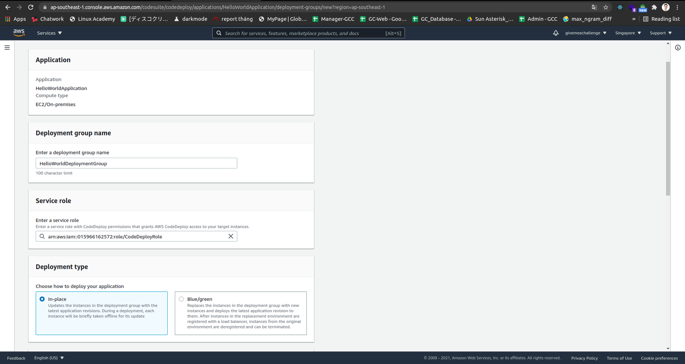Open the darkmode bookmark
Screen dimensions: 685x364
click(191, 19)
